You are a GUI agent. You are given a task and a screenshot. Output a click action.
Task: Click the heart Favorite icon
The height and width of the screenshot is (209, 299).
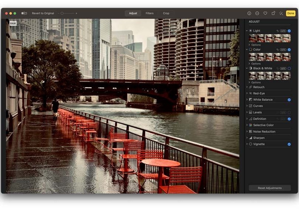coord(265,13)
